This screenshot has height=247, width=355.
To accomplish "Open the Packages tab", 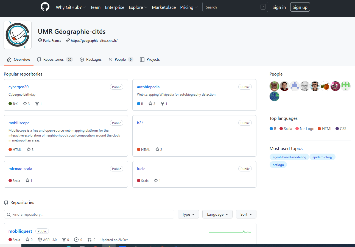I will click(91, 60).
